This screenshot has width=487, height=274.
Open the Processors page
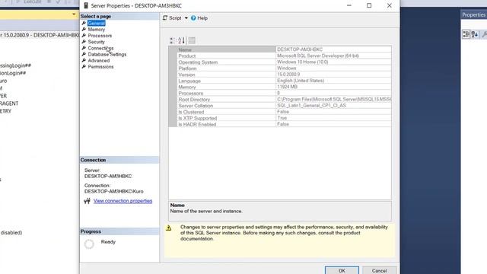100,36
